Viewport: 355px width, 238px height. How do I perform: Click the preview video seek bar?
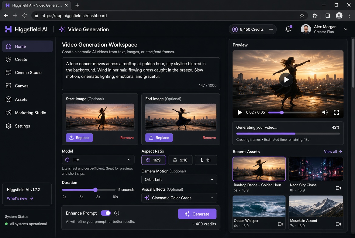[x=292, y=112]
